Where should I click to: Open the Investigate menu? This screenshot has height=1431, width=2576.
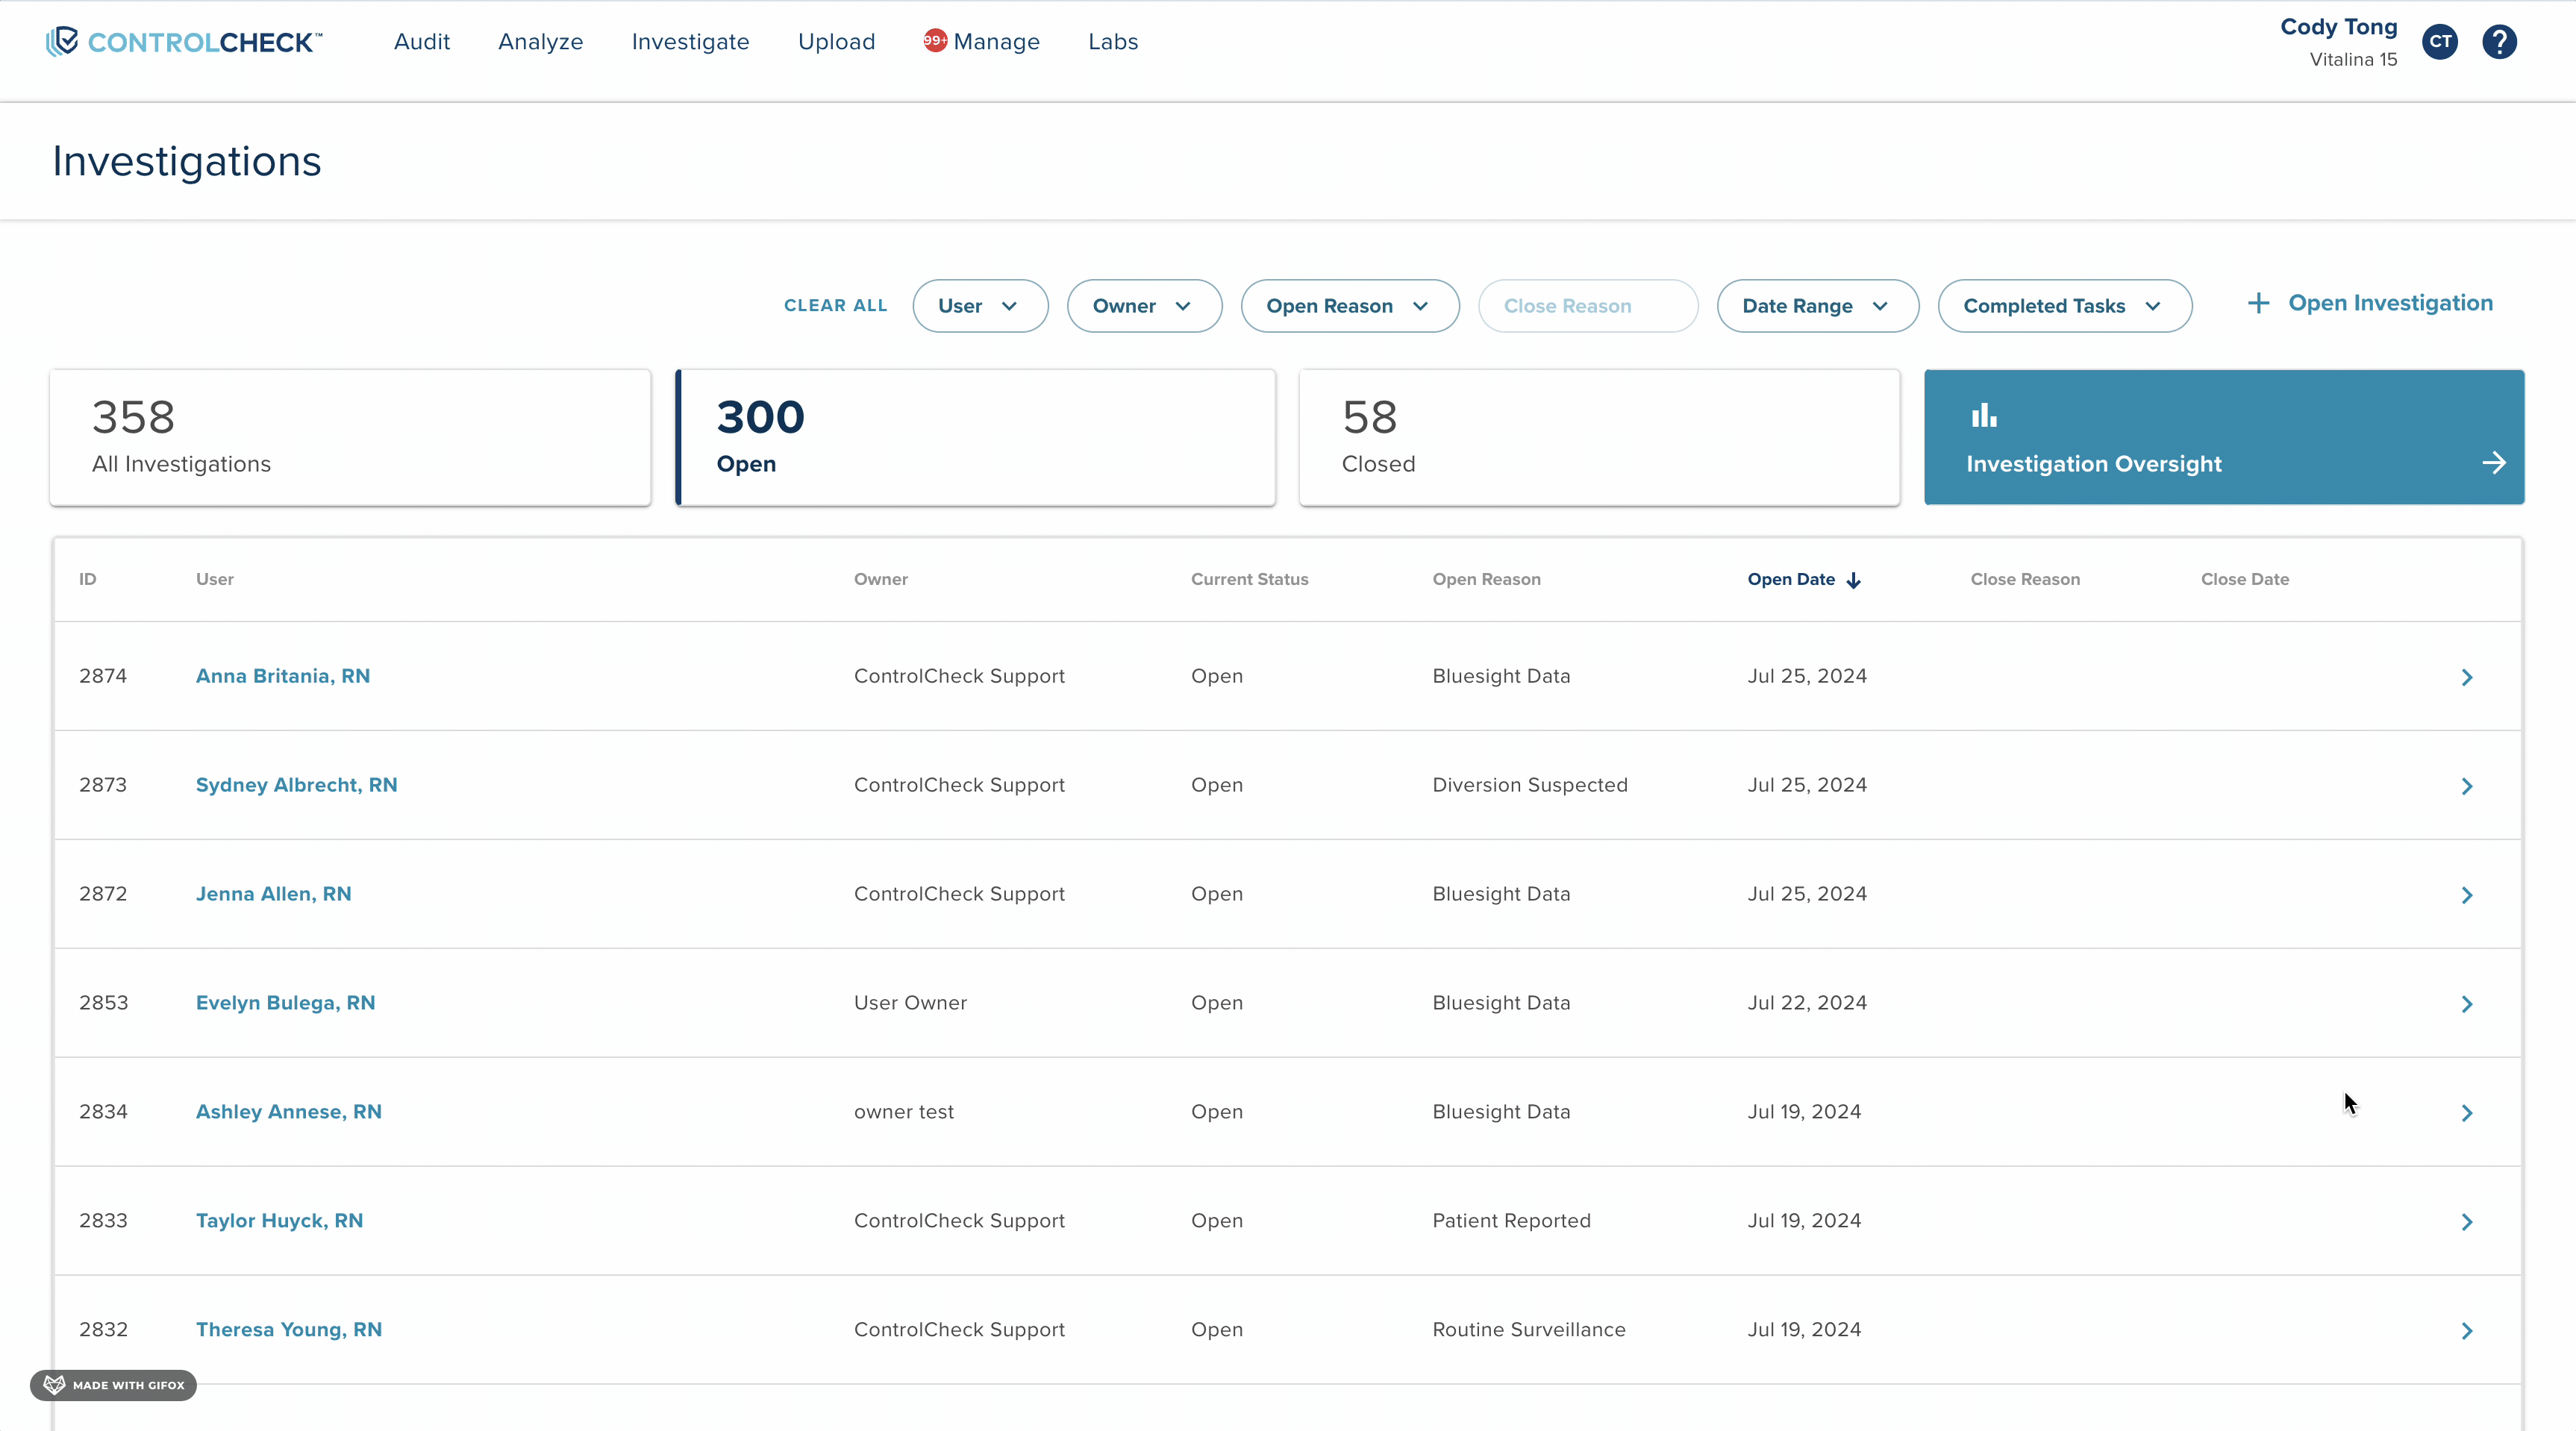point(690,42)
